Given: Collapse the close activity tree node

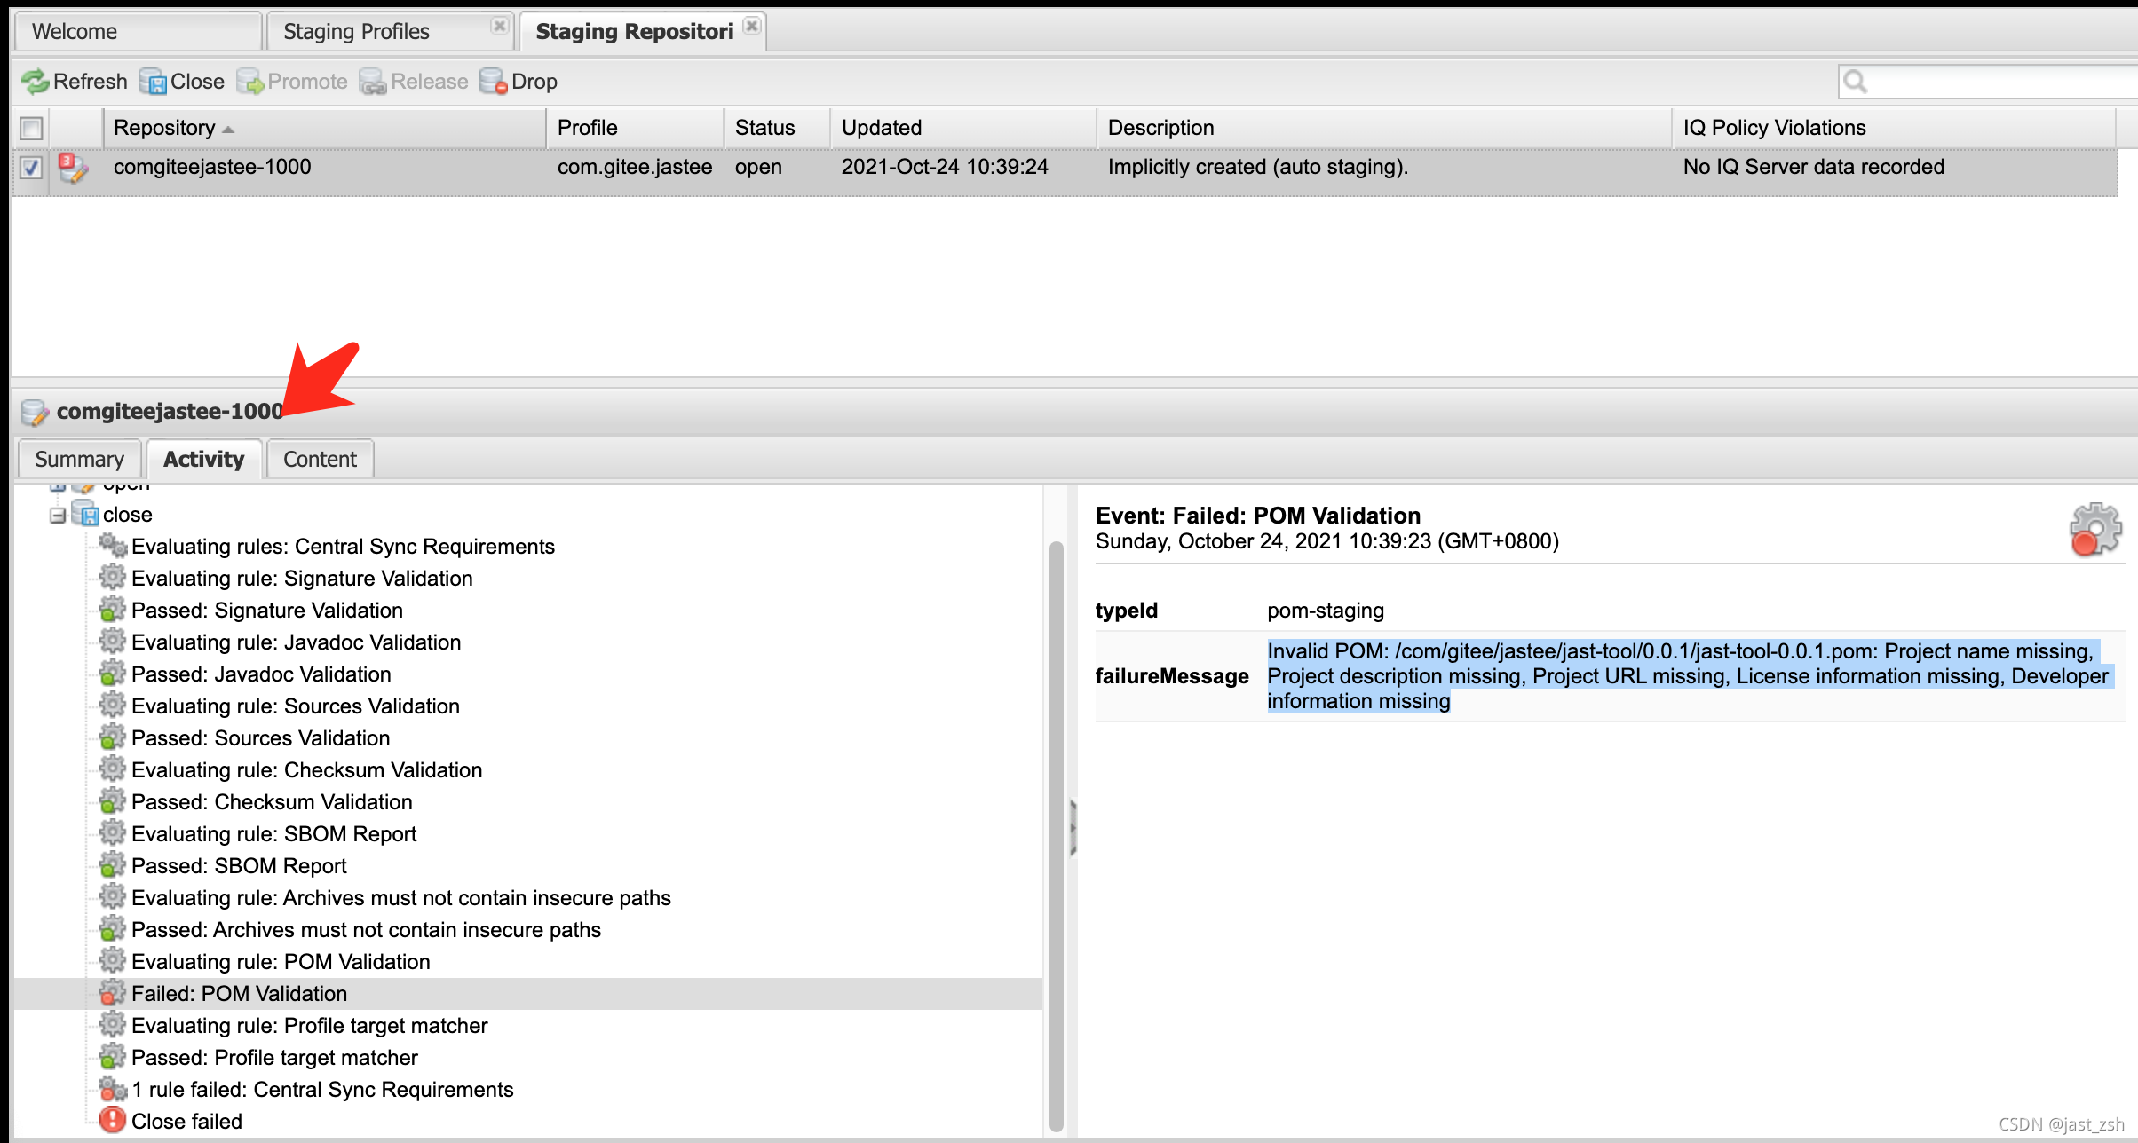Looking at the screenshot, I should (x=58, y=515).
